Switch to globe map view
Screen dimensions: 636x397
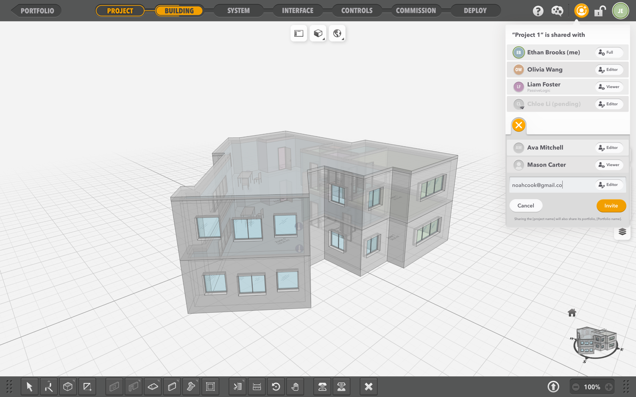click(337, 33)
